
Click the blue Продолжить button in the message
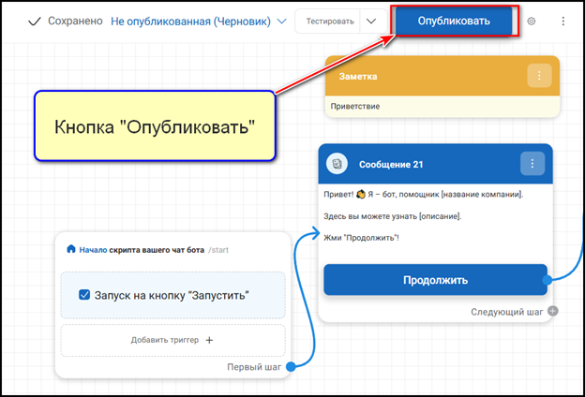pyautogui.click(x=435, y=279)
